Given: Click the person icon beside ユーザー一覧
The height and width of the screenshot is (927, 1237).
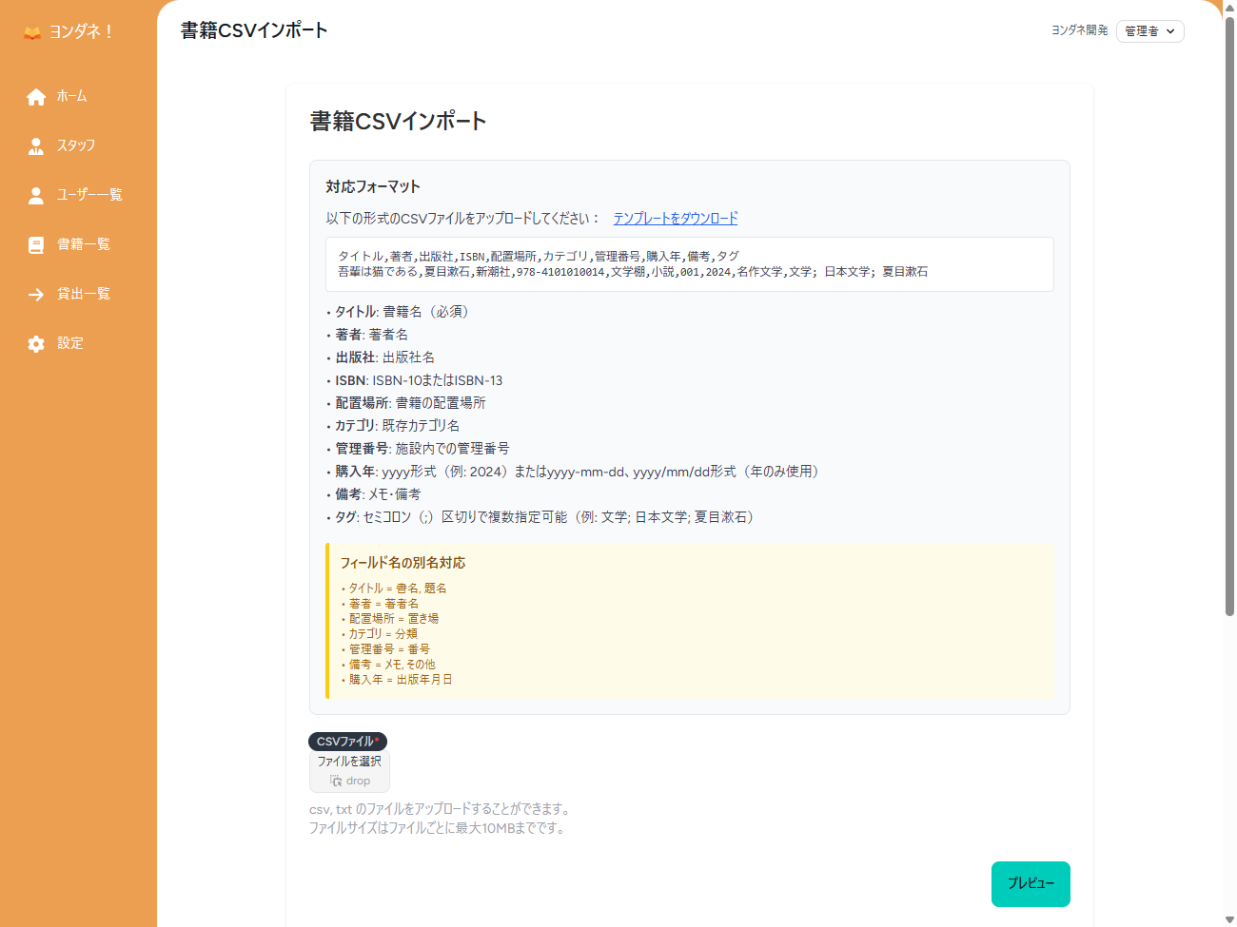Looking at the screenshot, I should tap(36, 195).
